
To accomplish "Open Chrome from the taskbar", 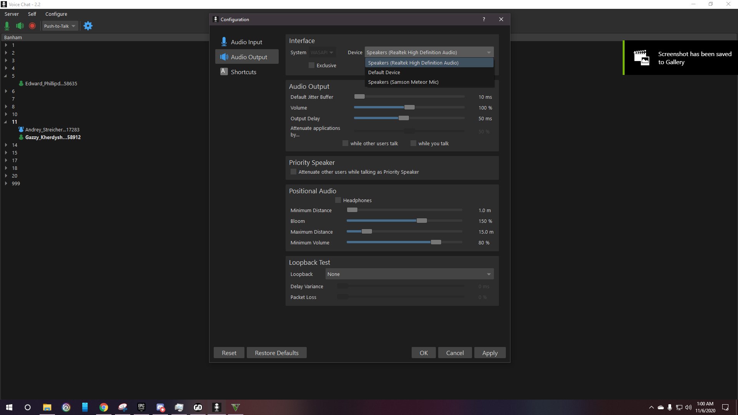I will click(x=104, y=407).
